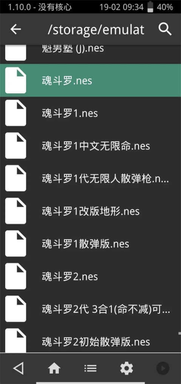Image resolution: width=181 pixels, height=384 pixels.
Task: Open search with the magnifier icon
Action: point(165,29)
